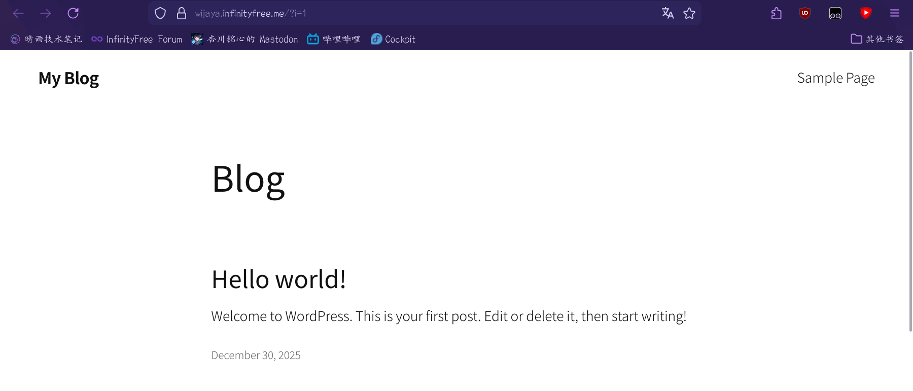Open the Hello world! post
Viewport: 913px width, 391px height.
[x=278, y=279]
